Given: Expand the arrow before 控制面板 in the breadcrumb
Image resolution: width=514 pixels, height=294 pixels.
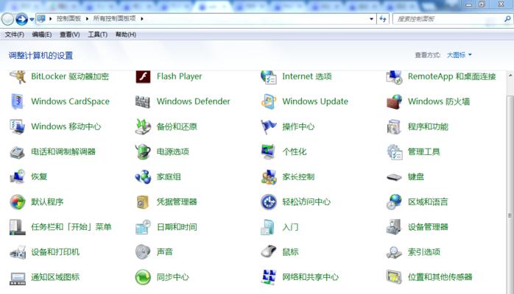Looking at the screenshot, I should 51,18.
